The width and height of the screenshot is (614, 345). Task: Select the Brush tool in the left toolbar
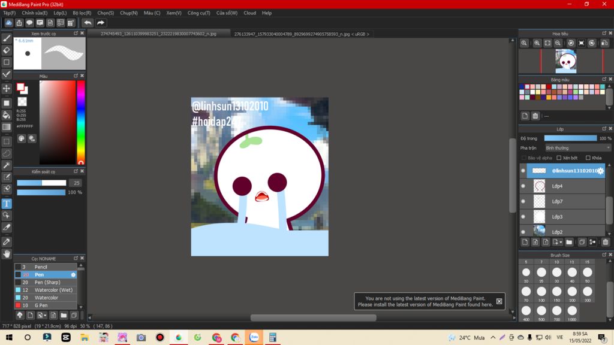tap(7, 38)
